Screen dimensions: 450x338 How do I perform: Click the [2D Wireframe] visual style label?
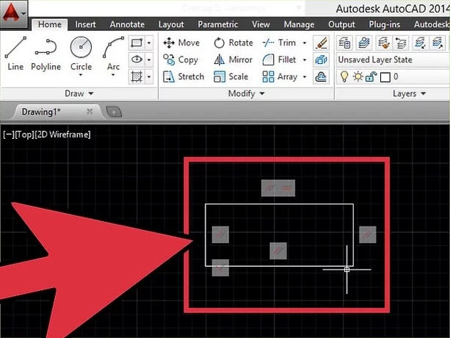(x=62, y=134)
